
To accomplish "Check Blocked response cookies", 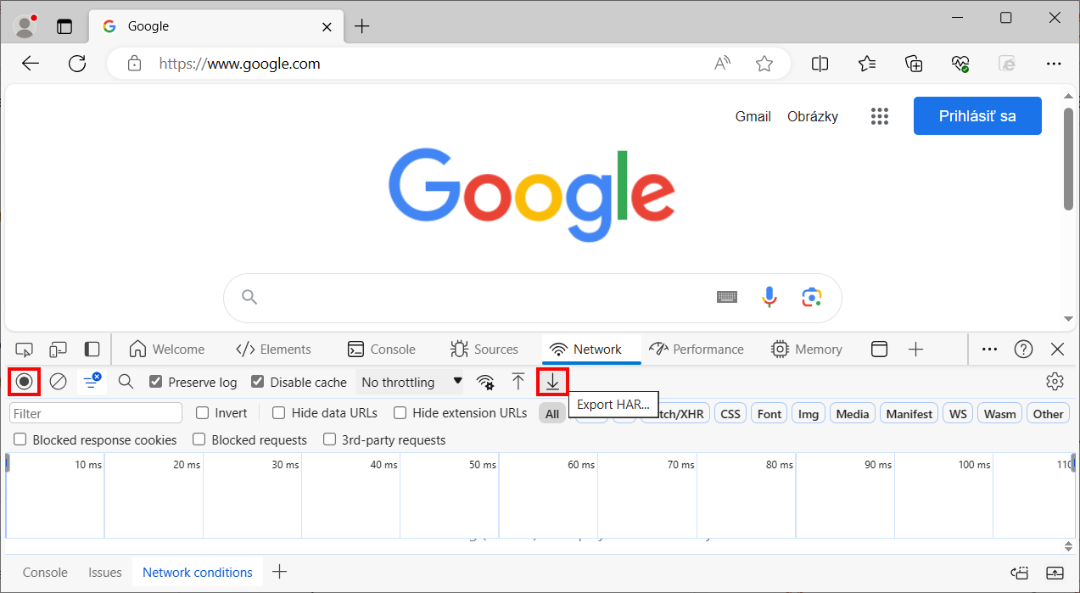I will [20, 439].
